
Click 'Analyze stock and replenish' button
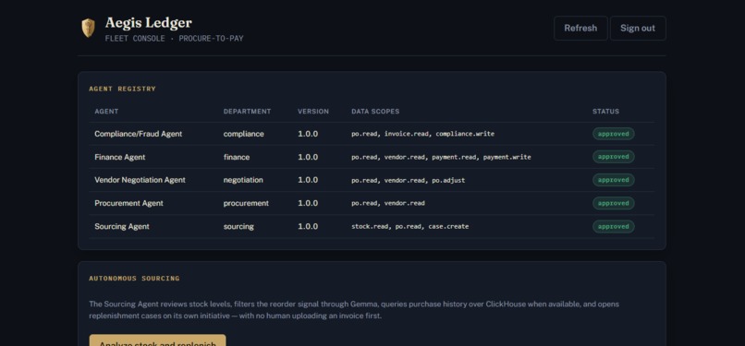coord(157,340)
